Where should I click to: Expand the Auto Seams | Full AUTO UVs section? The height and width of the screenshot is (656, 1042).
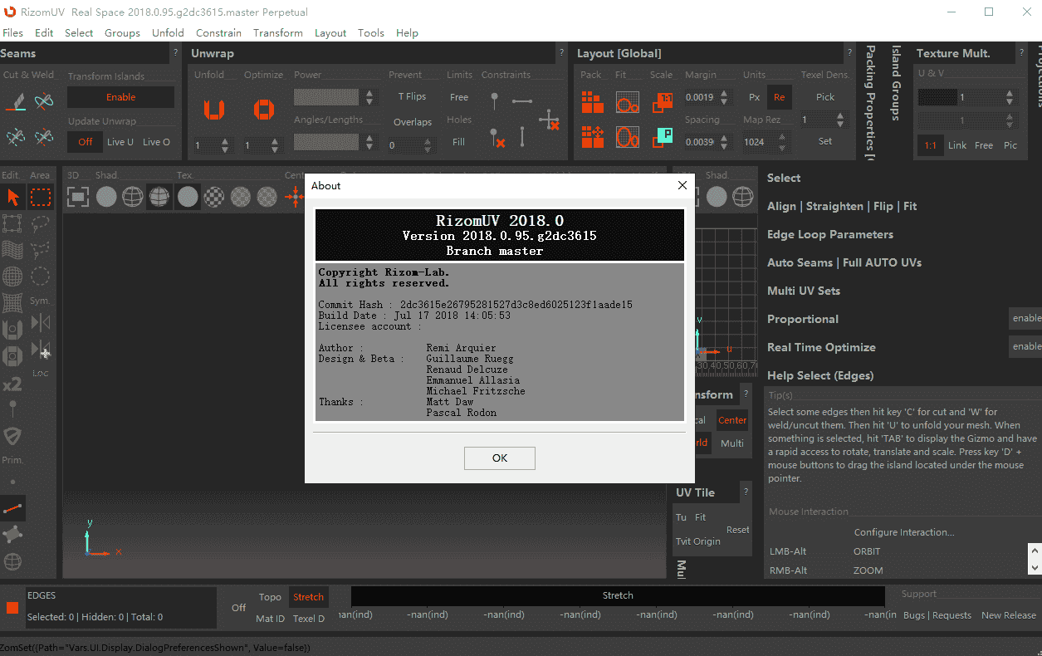click(844, 262)
